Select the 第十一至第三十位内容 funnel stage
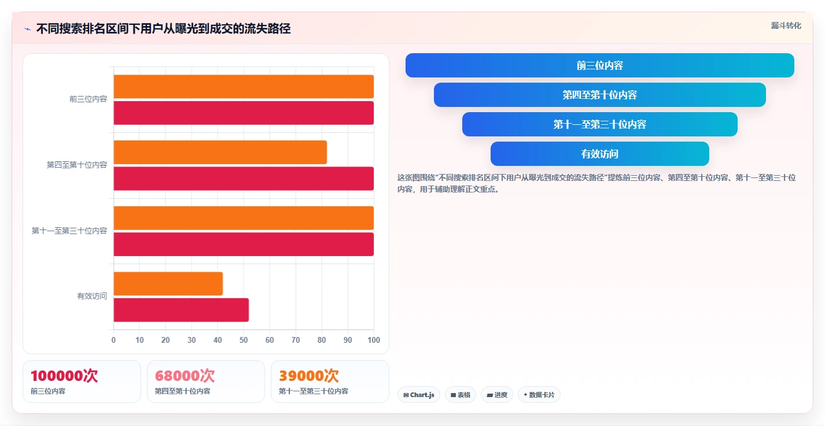Image resolution: width=825 pixels, height=426 pixels. tap(600, 124)
